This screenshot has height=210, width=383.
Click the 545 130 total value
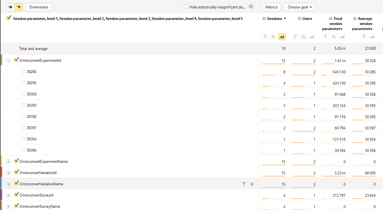339,72
